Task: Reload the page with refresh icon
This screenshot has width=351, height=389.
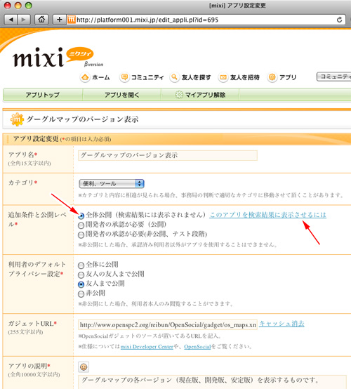Action: tap(339, 20)
